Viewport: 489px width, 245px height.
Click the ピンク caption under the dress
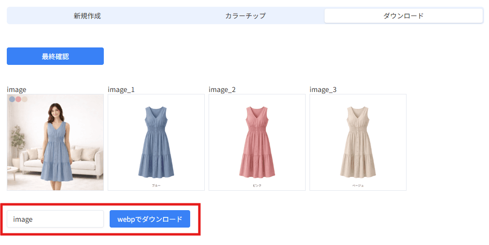point(257,185)
